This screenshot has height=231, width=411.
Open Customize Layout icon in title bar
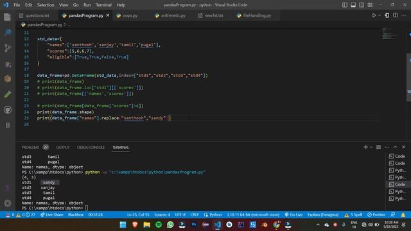(x=370, y=5)
